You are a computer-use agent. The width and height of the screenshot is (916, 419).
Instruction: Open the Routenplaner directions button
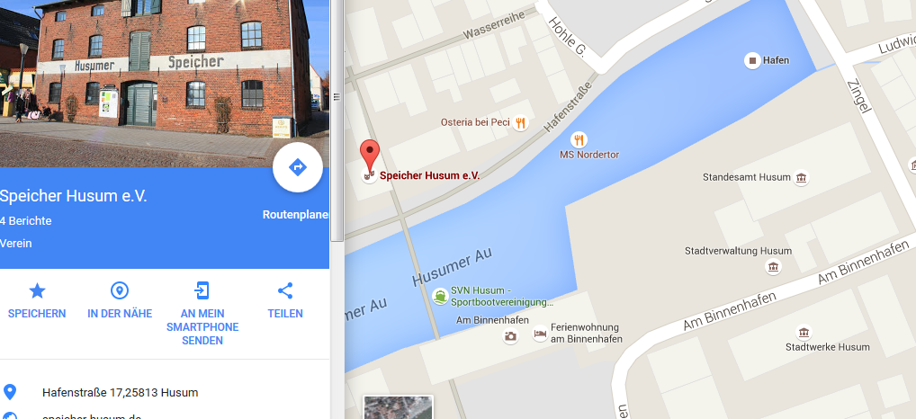coord(297,167)
